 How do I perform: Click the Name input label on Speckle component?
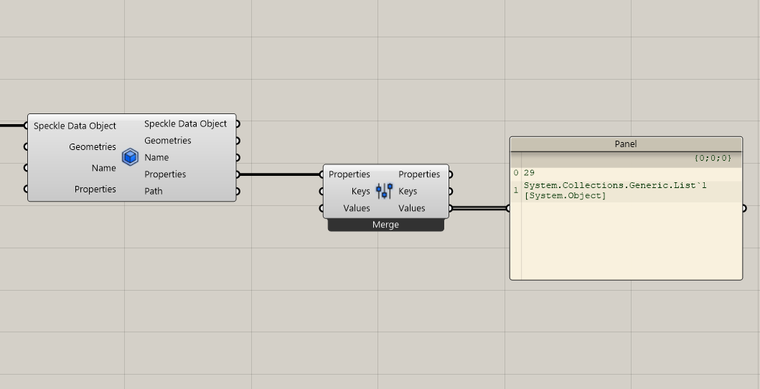point(104,168)
